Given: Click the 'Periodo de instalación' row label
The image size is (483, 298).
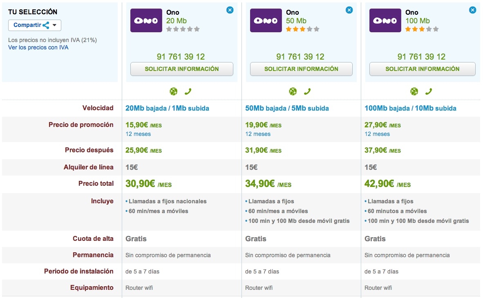Looking at the screenshot, I should pos(78,271).
